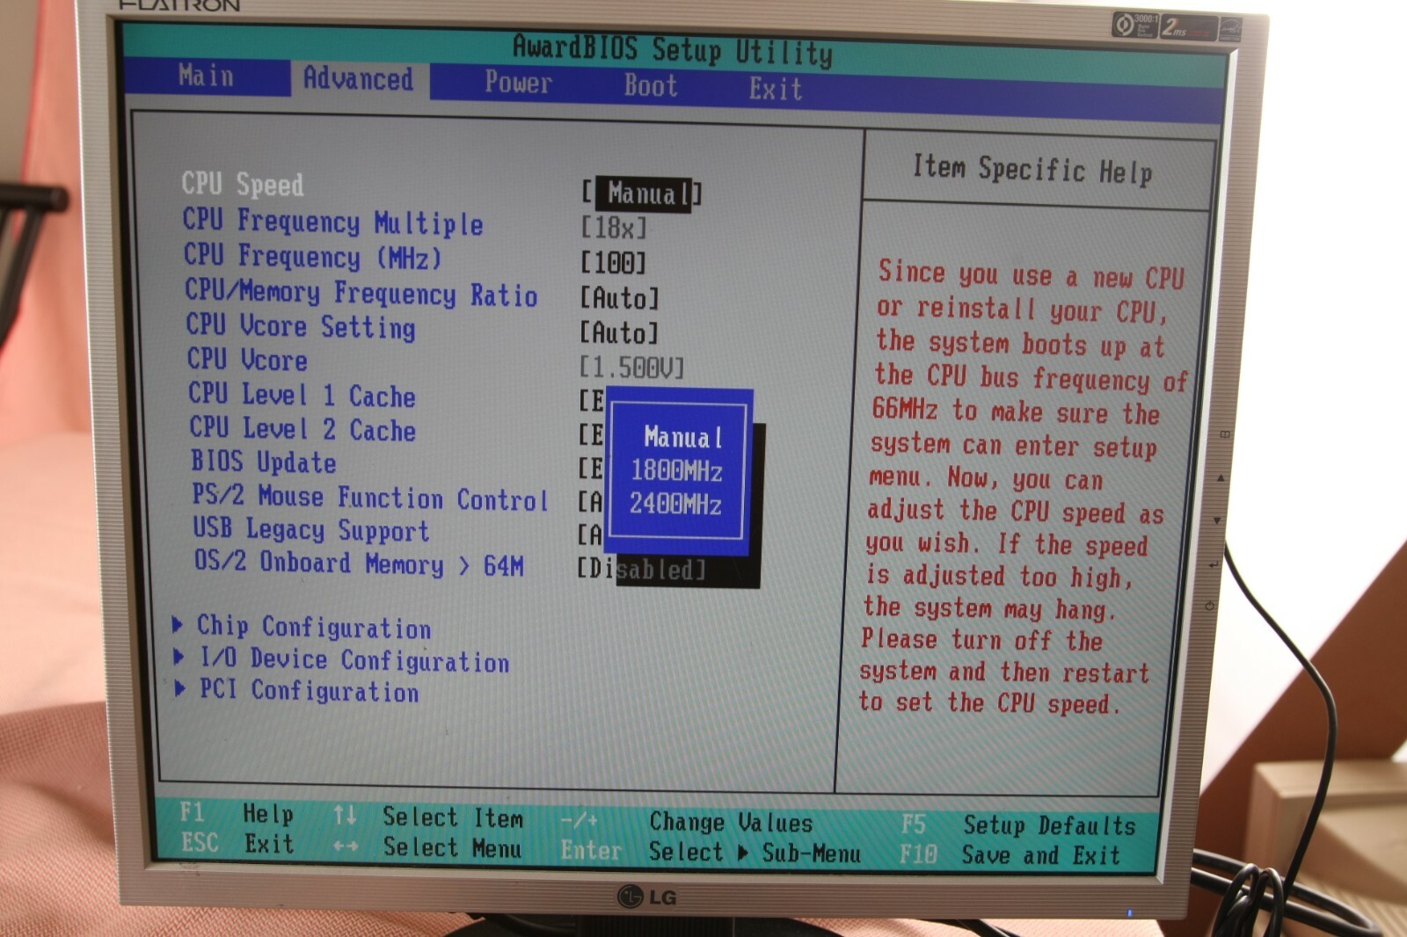The height and width of the screenshot is (937, 1407).
Task: Expand the PCI Configuration sub-menu arrow
Action: pyautogui.click(x=180, y=688)
